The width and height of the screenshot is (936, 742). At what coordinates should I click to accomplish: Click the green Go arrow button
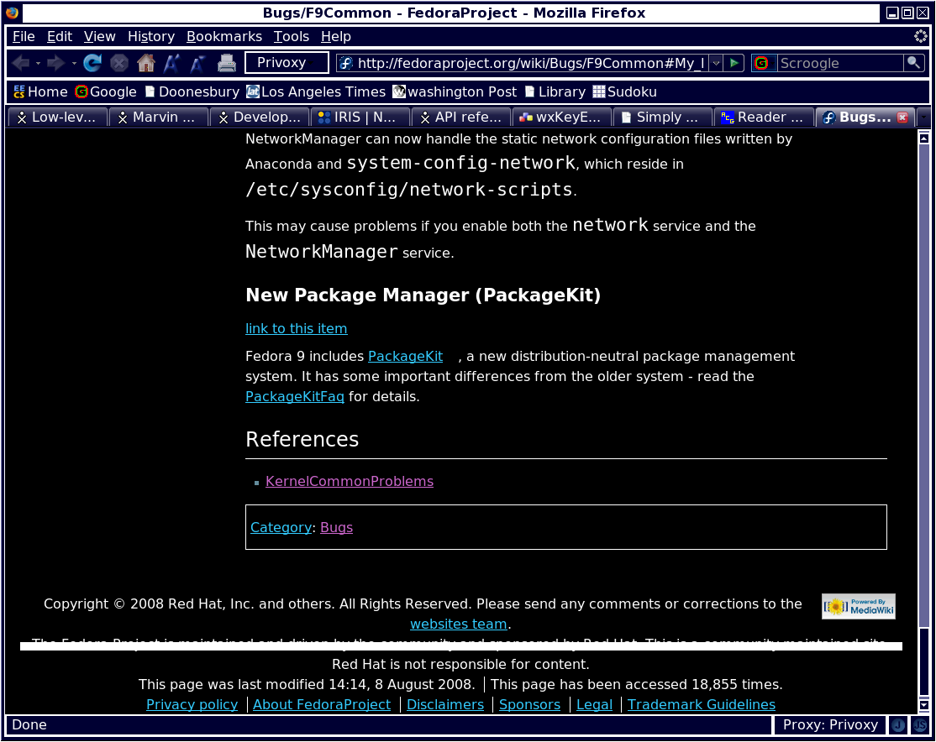coord(734,63)
